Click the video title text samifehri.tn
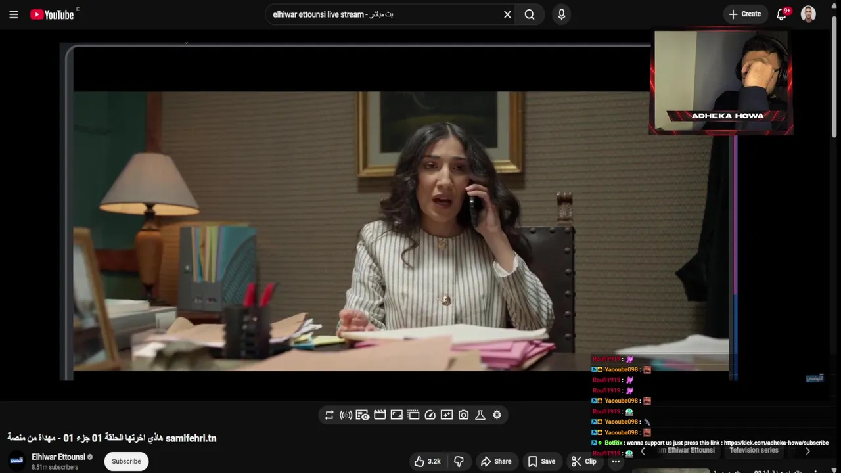This screenshot has height=473, width=841. (x=112, y=438)
